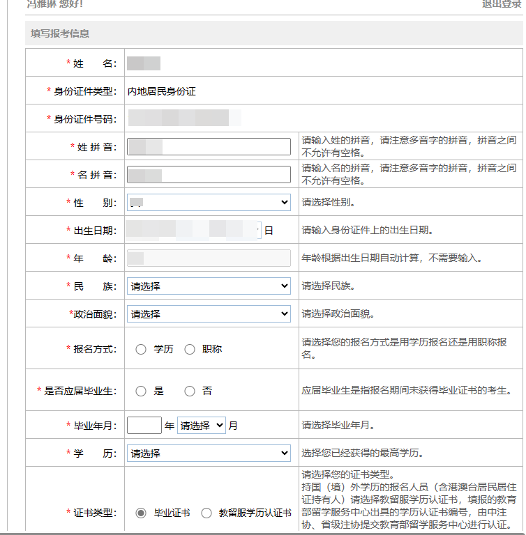This screenshot has height=535, width=526.
Task: Focus the 名拼音 given name pinyin input
Action: click(209, 175)
